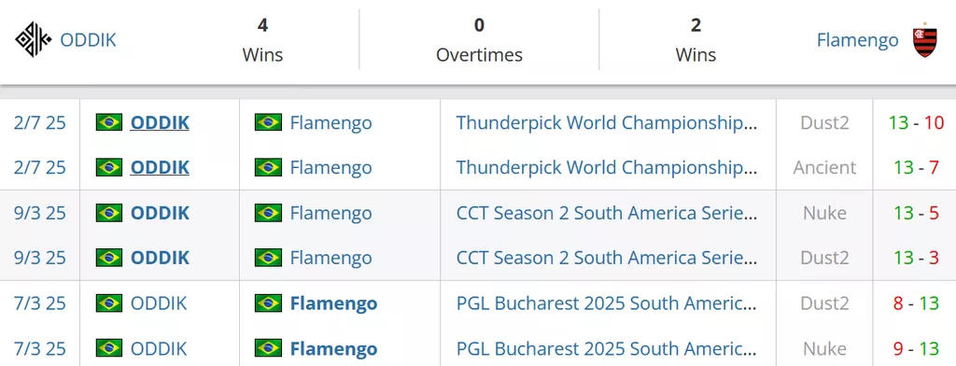
Task: Click bold Flamengo in the 9-13 Nuke row
Action: coord(333,348)
